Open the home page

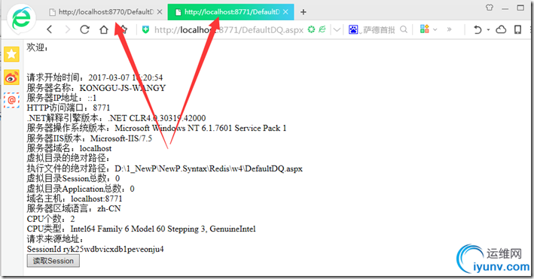[104, 29]
